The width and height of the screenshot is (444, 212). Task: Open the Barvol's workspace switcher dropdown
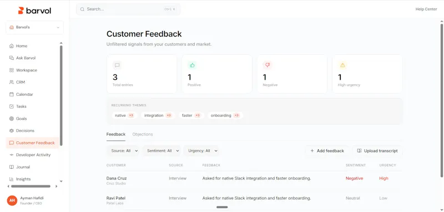coord(34,27)
